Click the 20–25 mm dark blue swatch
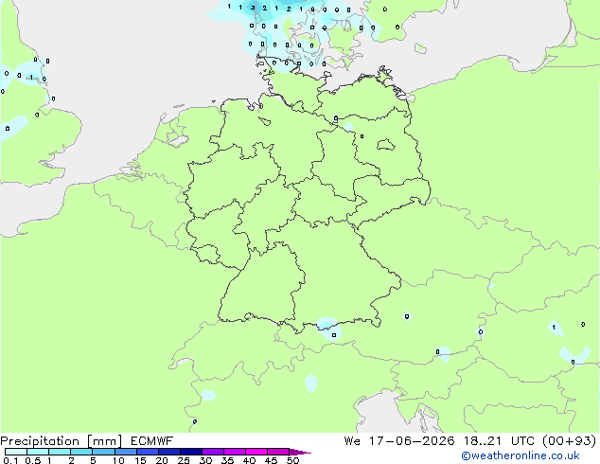Screen dimensions: 600x464 [x=168, y=452]
